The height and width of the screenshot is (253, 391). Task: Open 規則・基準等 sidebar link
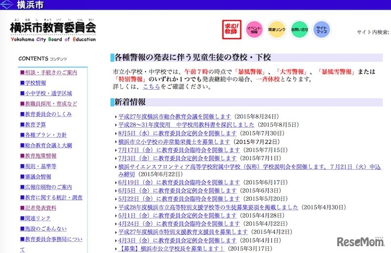point(39,166)
